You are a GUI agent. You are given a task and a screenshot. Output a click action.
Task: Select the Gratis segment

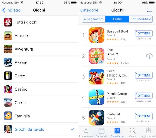click(117, 19)
